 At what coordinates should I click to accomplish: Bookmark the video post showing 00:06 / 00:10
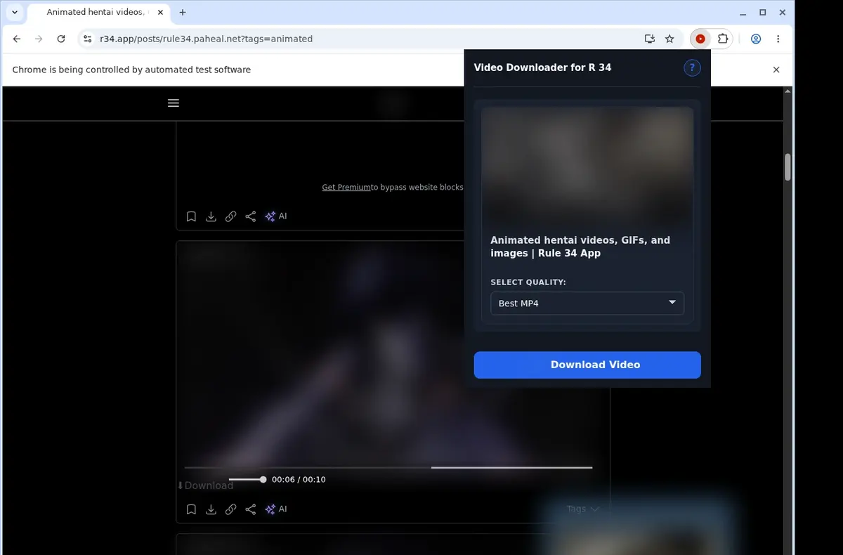191,509
